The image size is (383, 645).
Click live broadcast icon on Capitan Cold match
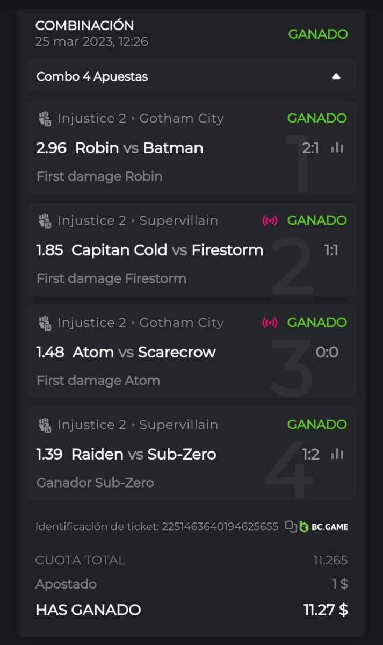click(x=270, y=220)
